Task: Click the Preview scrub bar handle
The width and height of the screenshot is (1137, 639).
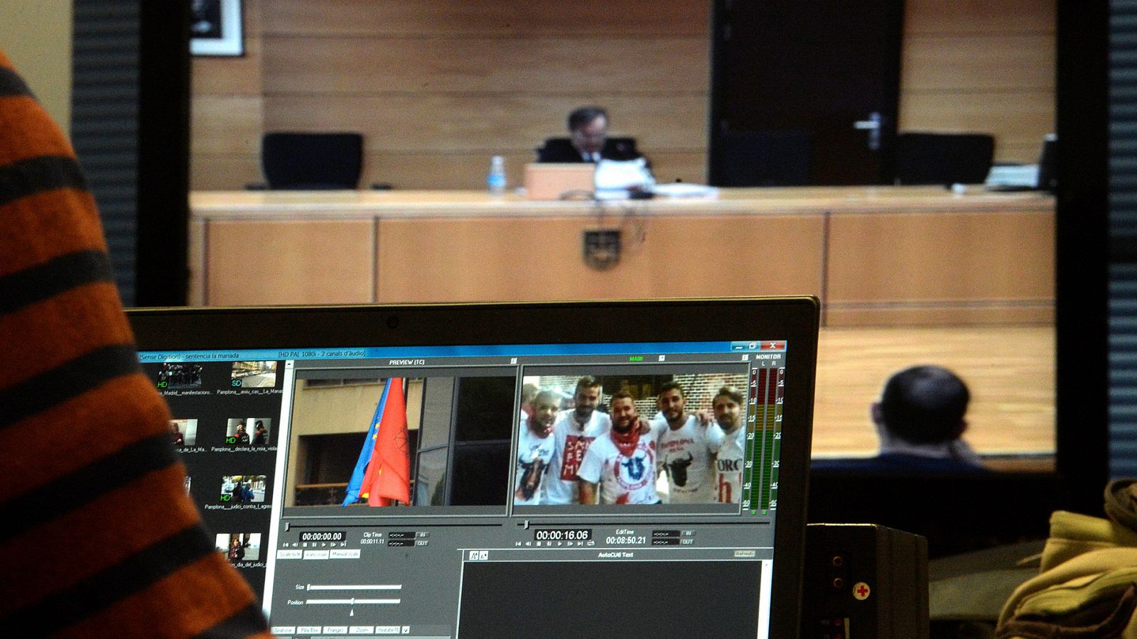Action: click(287, 526)
